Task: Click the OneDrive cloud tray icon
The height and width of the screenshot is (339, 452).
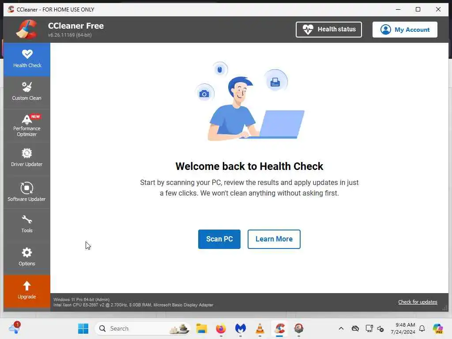Action: click(x=355, y=328)
